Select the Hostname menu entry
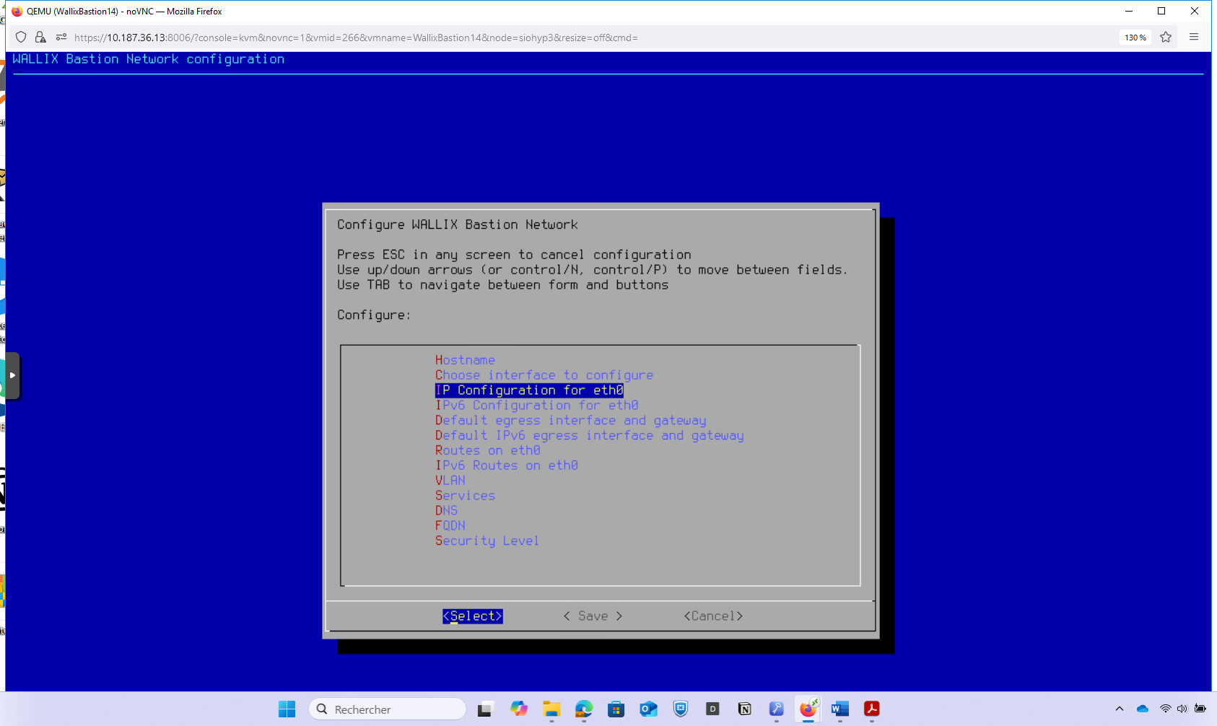Viewport: 1217px width, 726px height. coord(465,360)
